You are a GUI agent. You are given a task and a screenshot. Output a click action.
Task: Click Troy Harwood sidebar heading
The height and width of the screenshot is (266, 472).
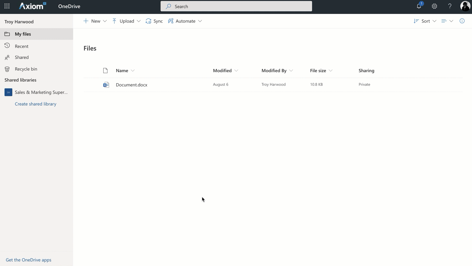point(19,22)
